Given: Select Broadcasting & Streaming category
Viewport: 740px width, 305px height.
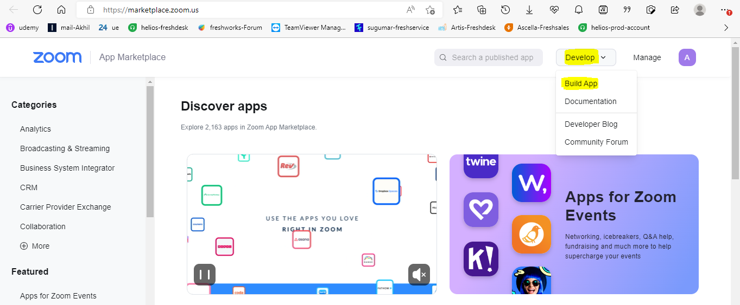Looking at the screenshot, I should (65, 148).
